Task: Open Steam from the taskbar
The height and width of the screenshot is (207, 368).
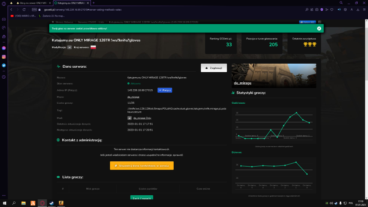Action: (52, 203)
